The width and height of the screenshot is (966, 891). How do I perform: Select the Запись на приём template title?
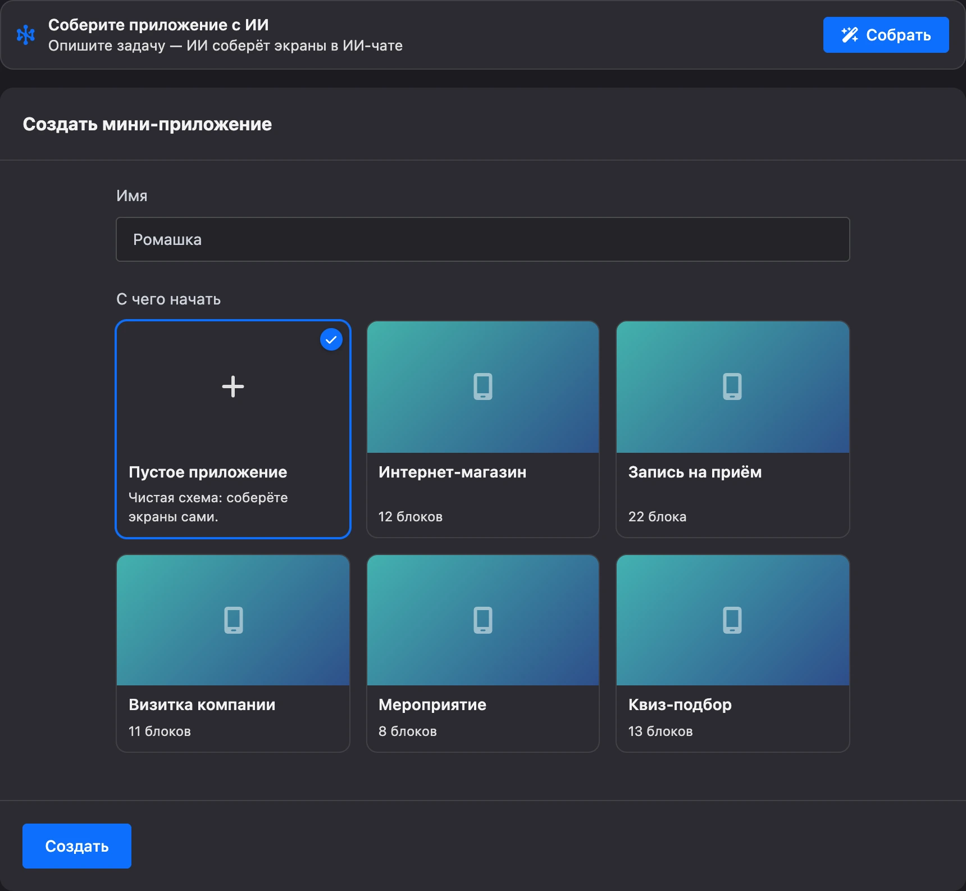tap(695, 472)
